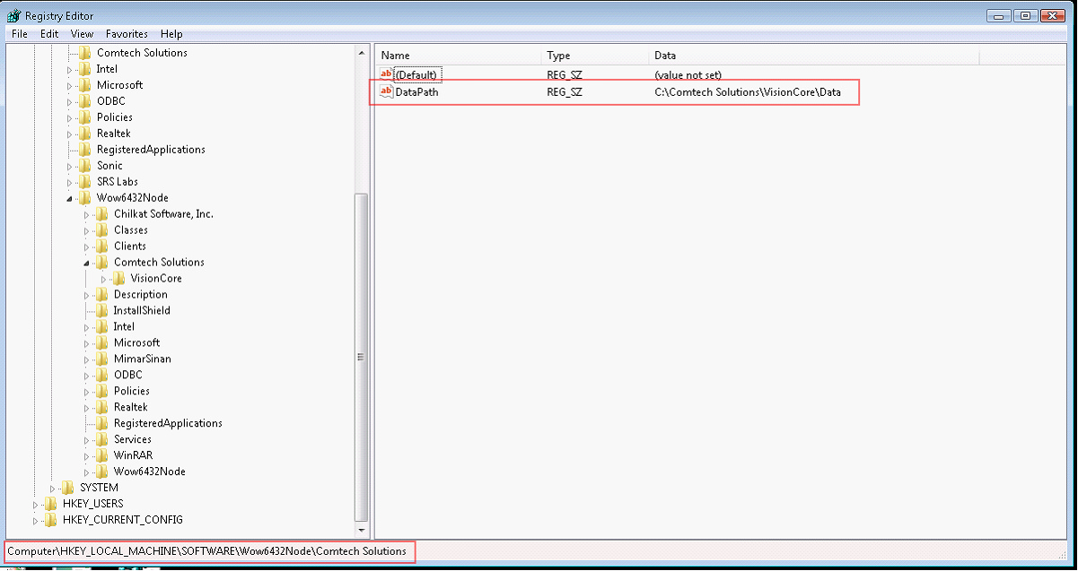Open the Favorites menu
The width and height of the screenshot is (1078, 571).
tap(127, 34)
